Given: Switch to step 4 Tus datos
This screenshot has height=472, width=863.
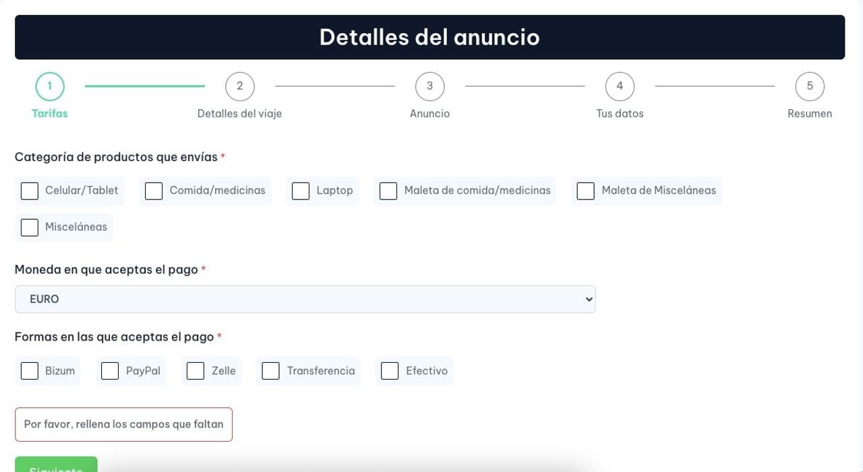Looking at the screenshot, I should tap(620, 86).
